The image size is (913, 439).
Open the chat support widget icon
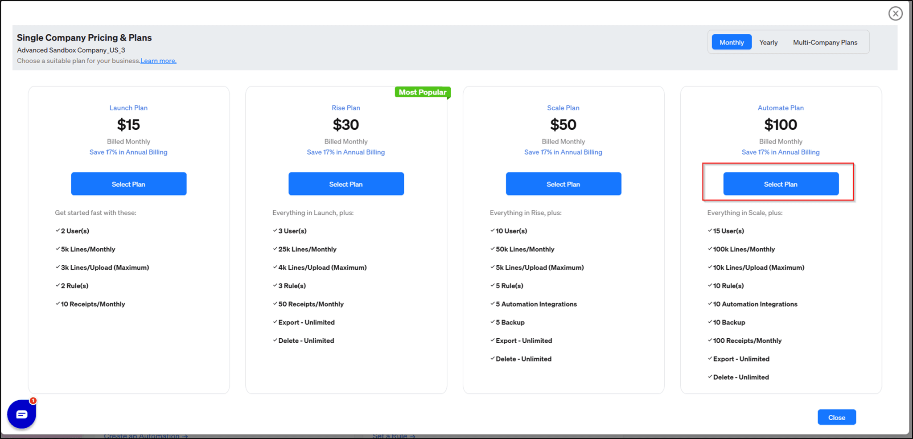(21, 414)
